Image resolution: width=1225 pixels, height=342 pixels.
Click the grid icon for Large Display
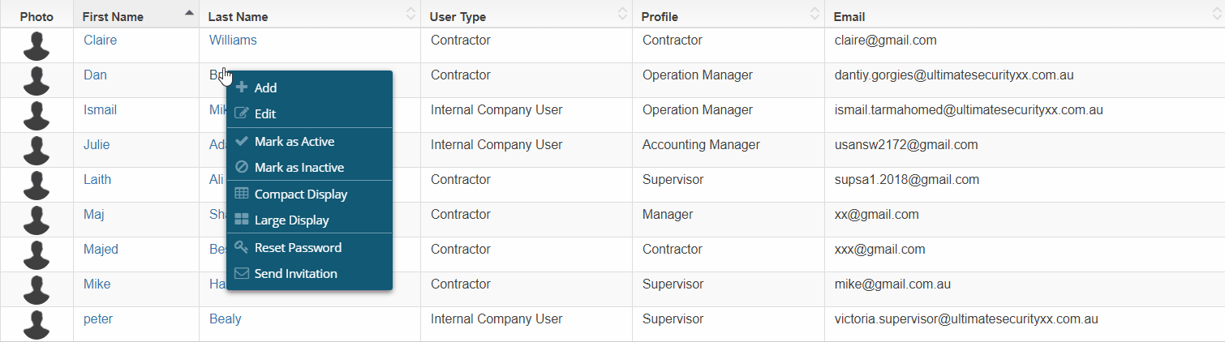point(241,220)
